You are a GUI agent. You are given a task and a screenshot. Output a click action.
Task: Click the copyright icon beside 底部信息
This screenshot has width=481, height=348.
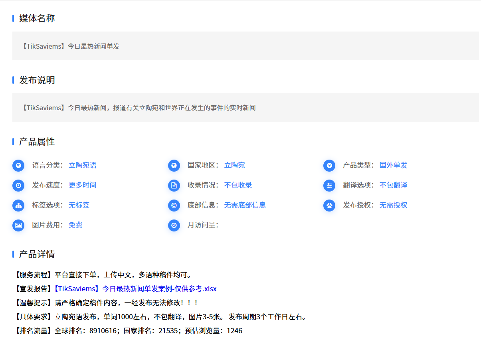174,205
